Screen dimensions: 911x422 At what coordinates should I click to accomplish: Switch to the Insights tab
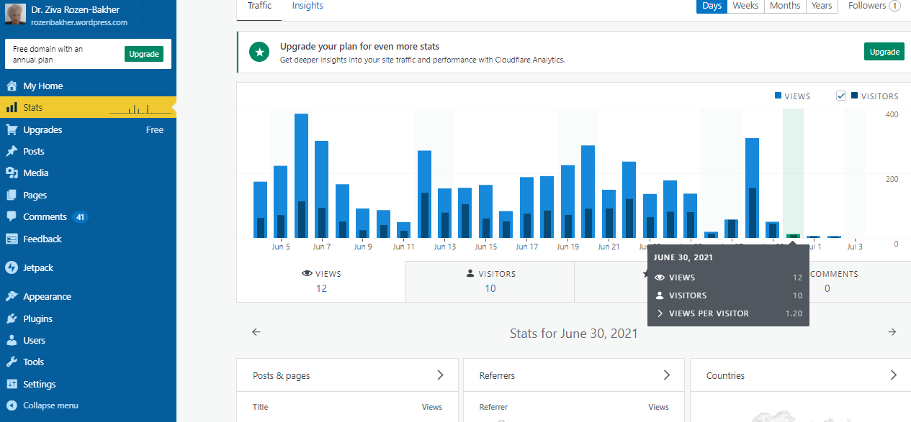[x=308, y=6]
